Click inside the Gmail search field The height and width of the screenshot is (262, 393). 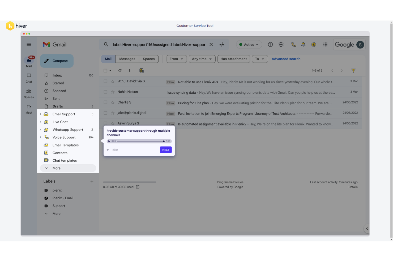point(159,44)
